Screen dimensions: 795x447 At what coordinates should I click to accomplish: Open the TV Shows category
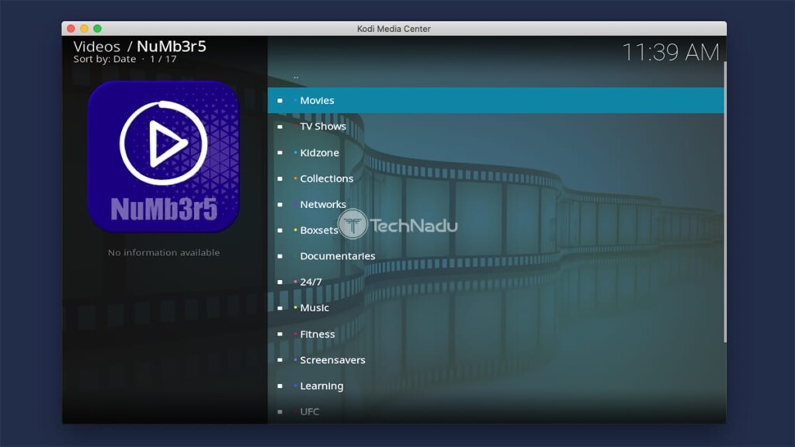(x=496, y=126)
